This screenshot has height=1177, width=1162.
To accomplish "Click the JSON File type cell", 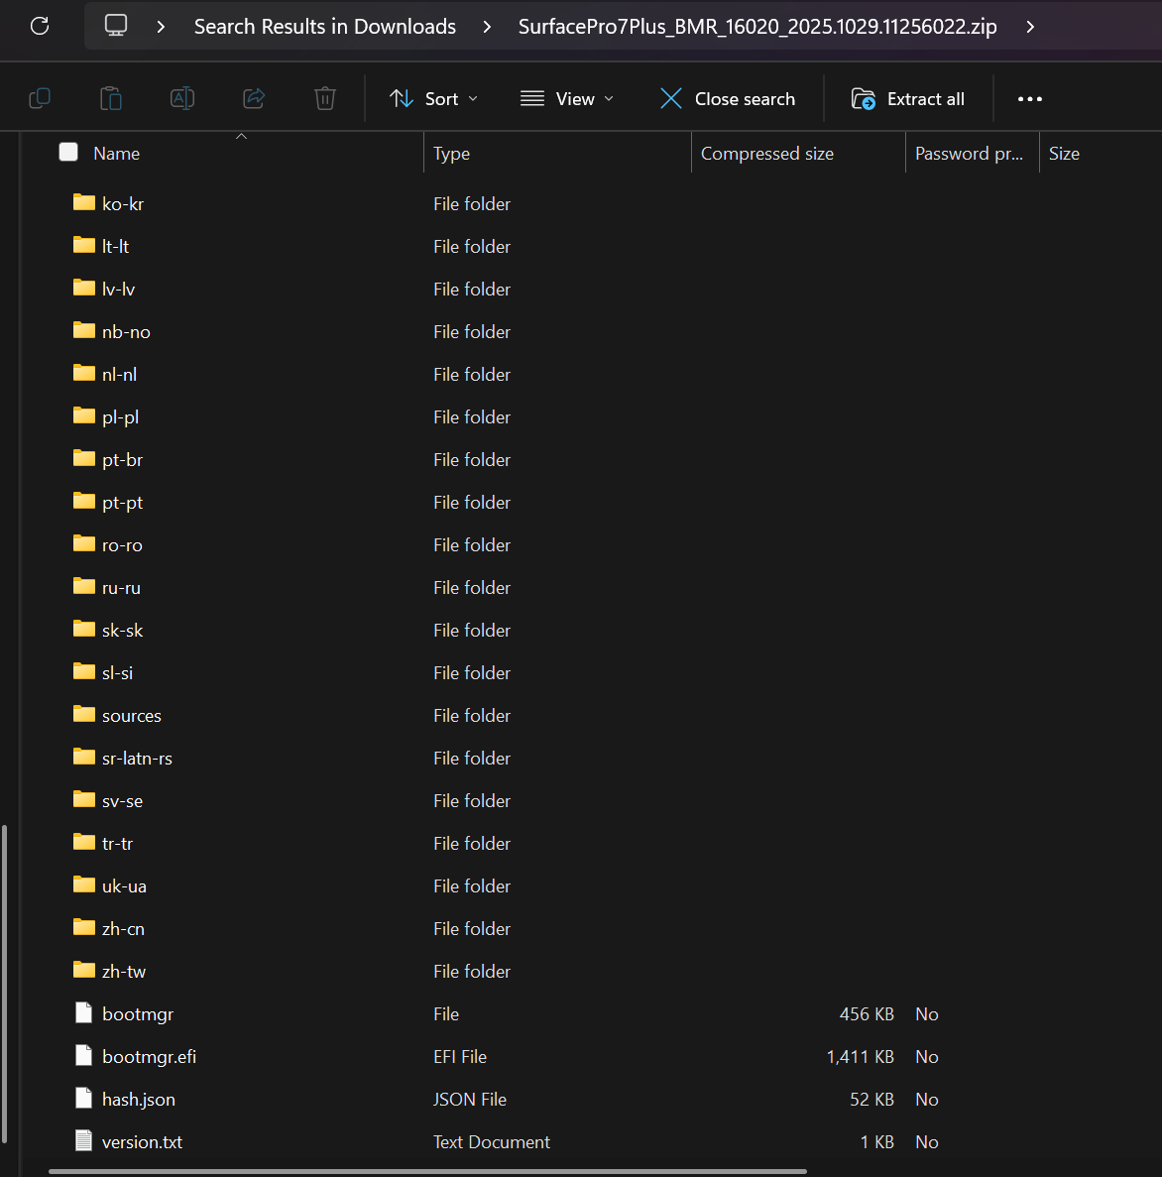I will 469,1099.
